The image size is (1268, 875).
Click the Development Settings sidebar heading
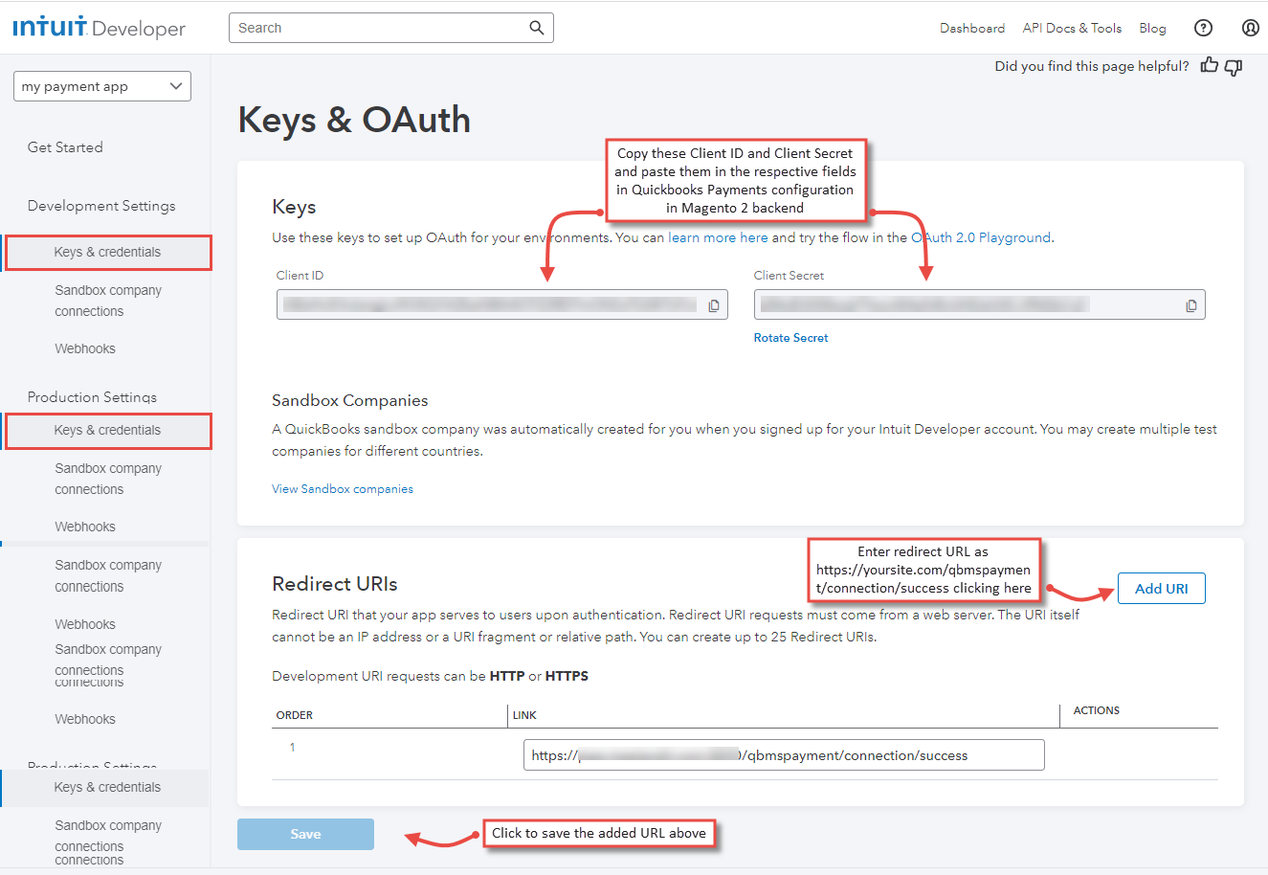pyautogui.click(x=101, y=206)
